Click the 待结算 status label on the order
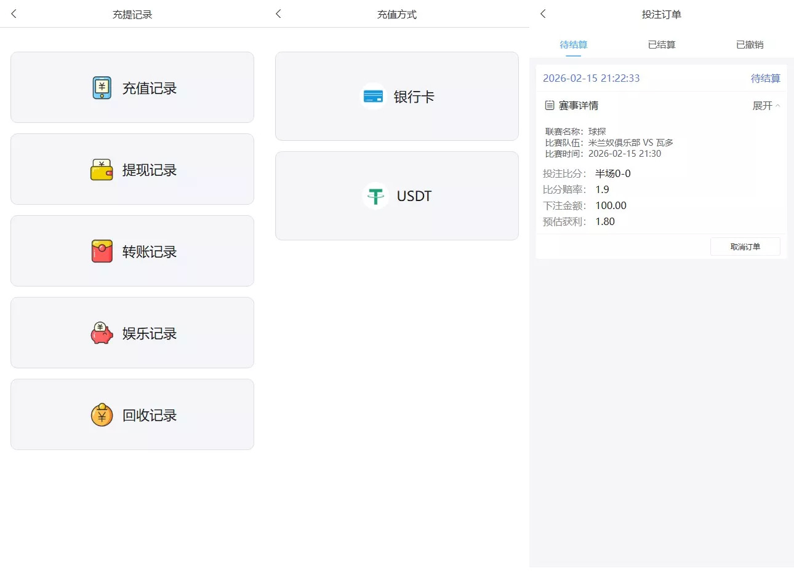Viewport: 794px width, 573px height. 766,78
